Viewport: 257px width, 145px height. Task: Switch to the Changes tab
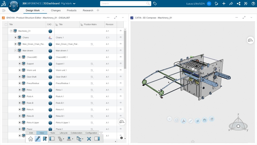click(x=56, y=10)
